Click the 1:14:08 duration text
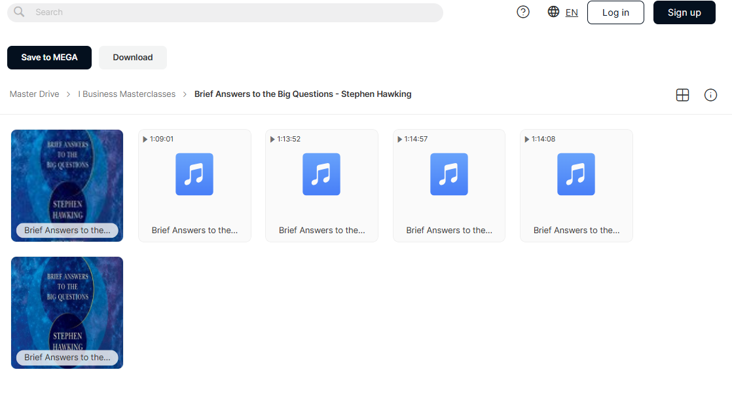Screen dimensions: 732x412 coord(543,140)
